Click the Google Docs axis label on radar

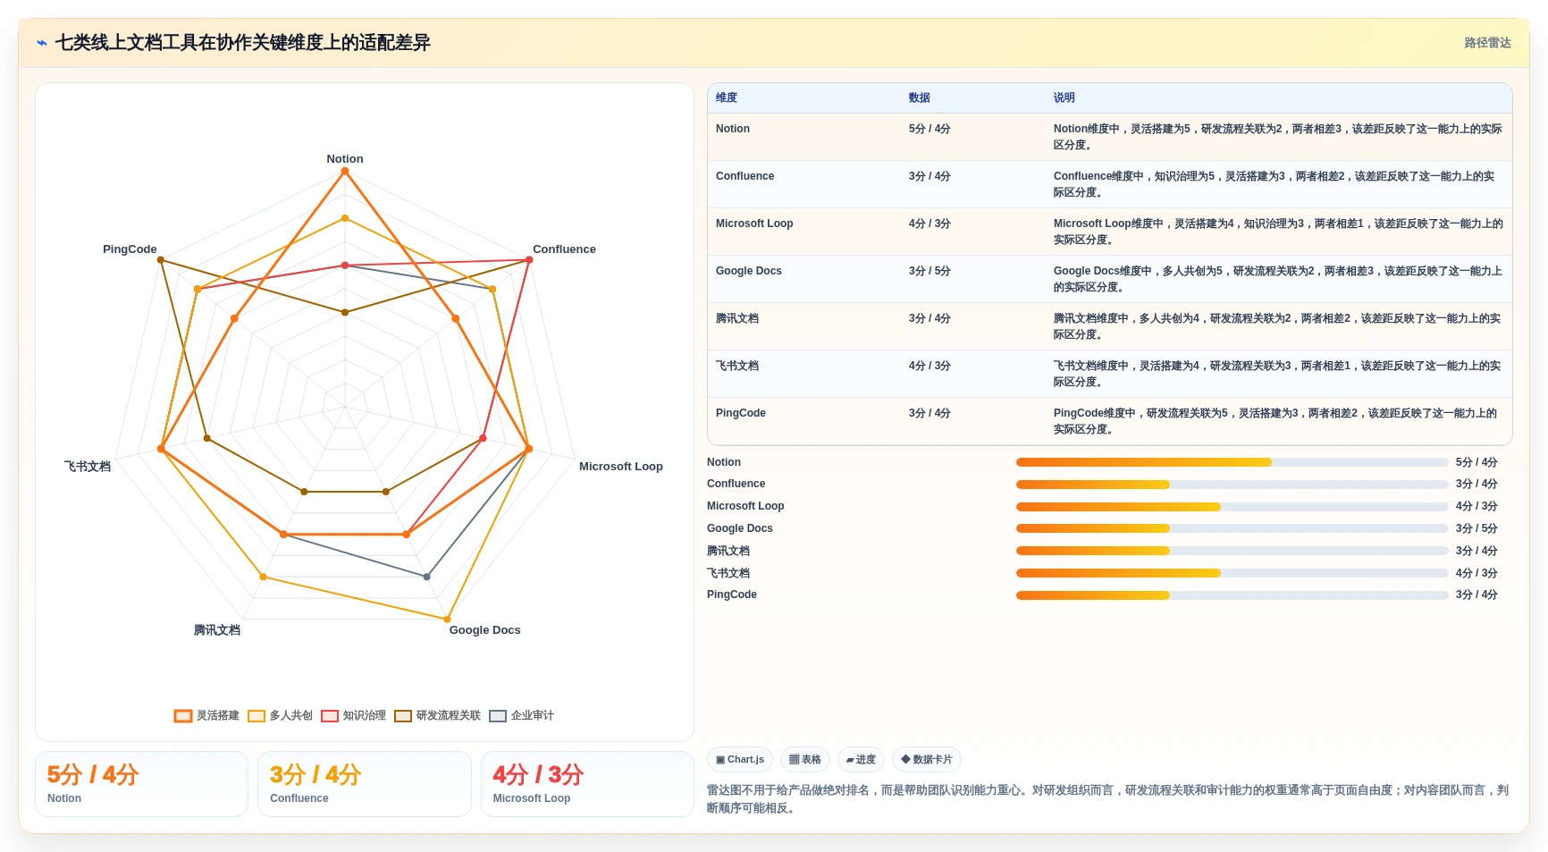point(484,630)
